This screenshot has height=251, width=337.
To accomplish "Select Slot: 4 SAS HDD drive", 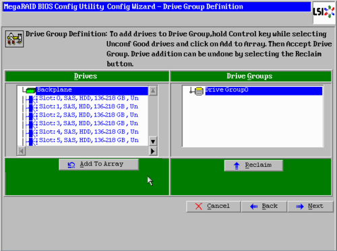I will pos(88,132).
